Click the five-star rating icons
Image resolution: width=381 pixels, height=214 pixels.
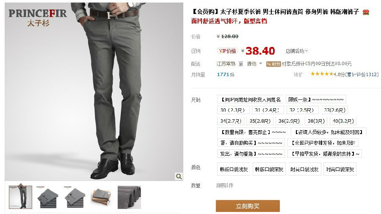pyautogui.click(x=322, y=74)
